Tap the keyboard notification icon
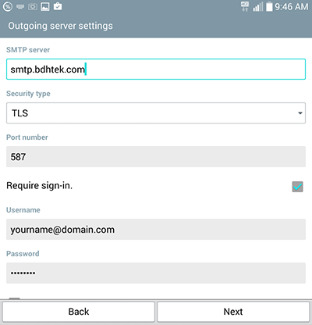Screen dimensions: 312x325 pos(20,7)
